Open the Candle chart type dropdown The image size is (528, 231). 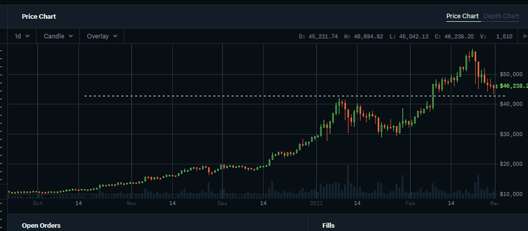click(58, 36)
